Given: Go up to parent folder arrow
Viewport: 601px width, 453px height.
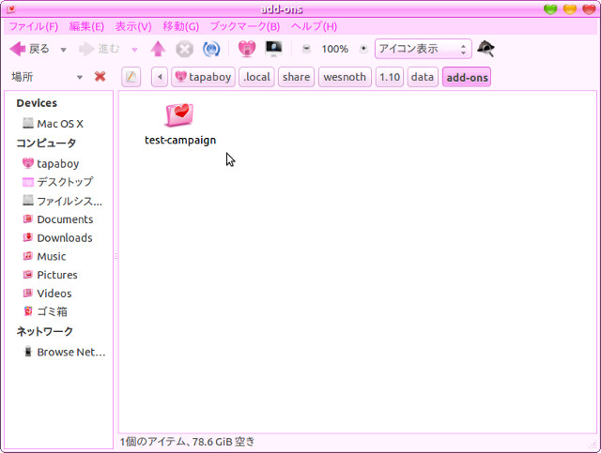Looking at the screenshot, I should tap(158, 49).
